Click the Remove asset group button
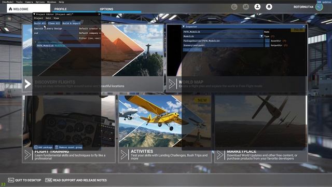The height and width of the screenshot is (187, 332). 68,147
